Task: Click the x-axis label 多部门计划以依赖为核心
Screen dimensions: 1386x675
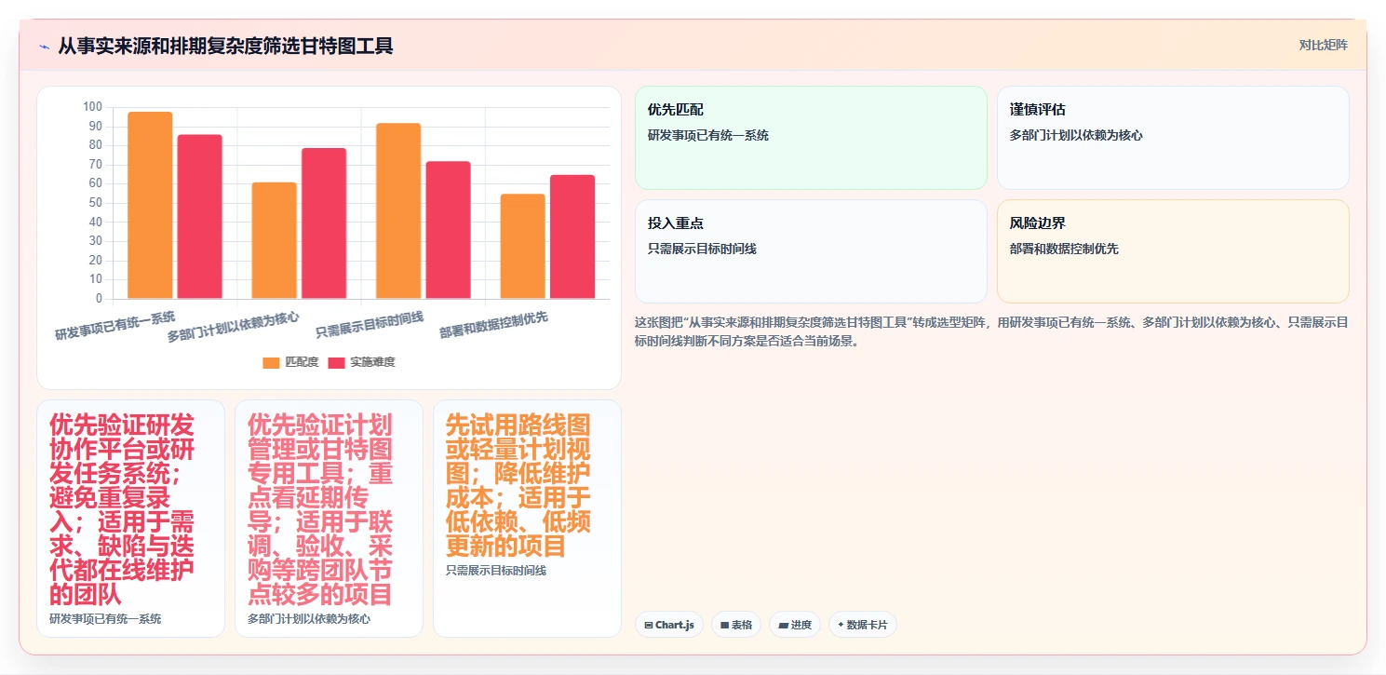Action: (x=234, y=327)
